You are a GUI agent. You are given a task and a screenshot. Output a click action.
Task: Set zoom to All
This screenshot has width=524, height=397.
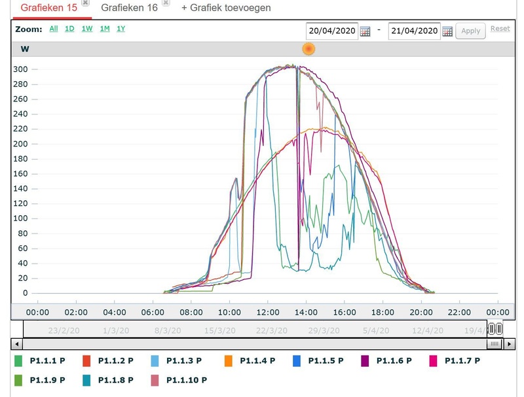(54, 29)
